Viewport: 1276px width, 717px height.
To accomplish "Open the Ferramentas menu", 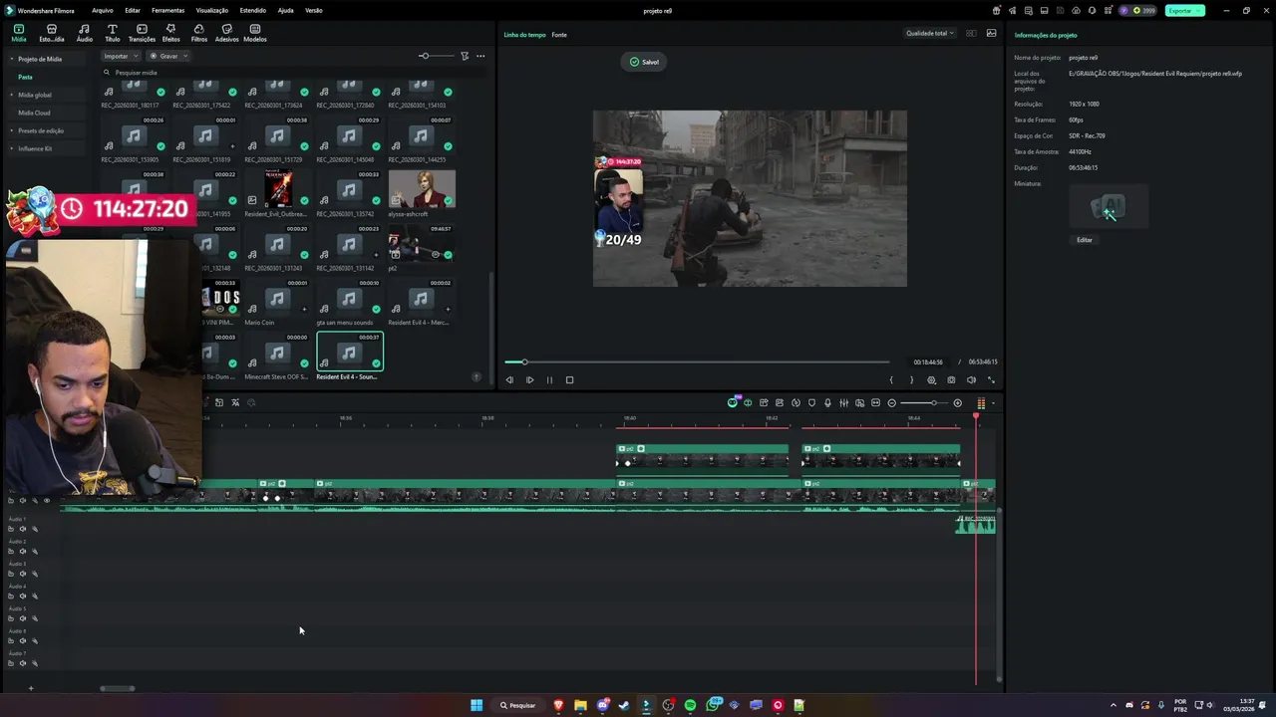I will (167, 10).
